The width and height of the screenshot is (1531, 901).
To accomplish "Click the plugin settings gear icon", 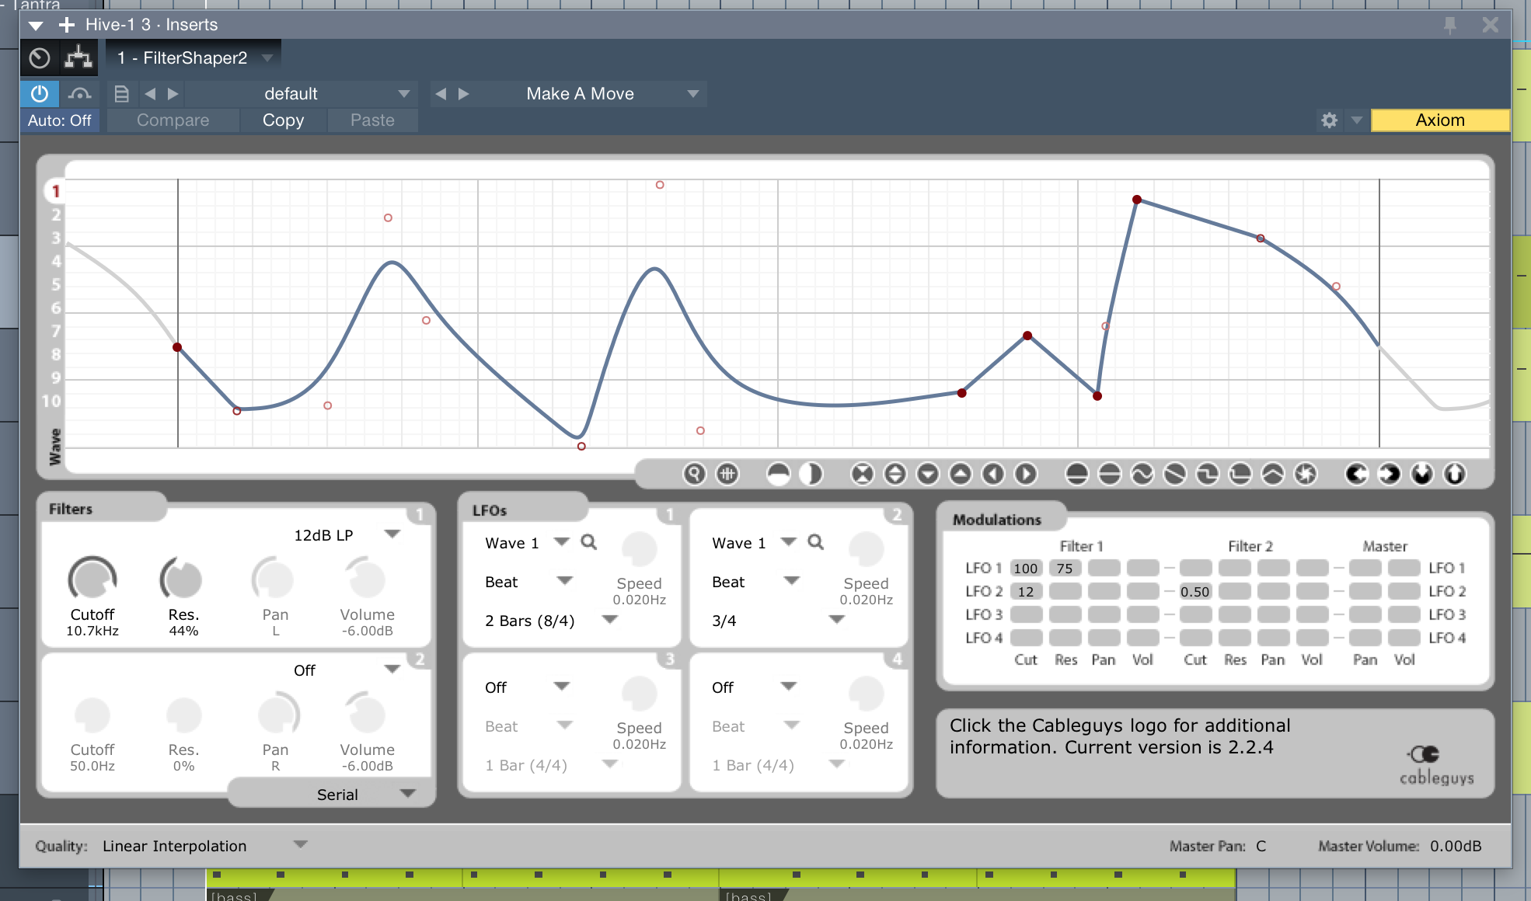I will pos(1329,120).
